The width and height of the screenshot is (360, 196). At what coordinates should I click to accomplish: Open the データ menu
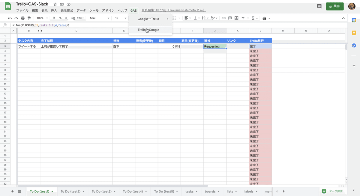[x=81, y=10]
